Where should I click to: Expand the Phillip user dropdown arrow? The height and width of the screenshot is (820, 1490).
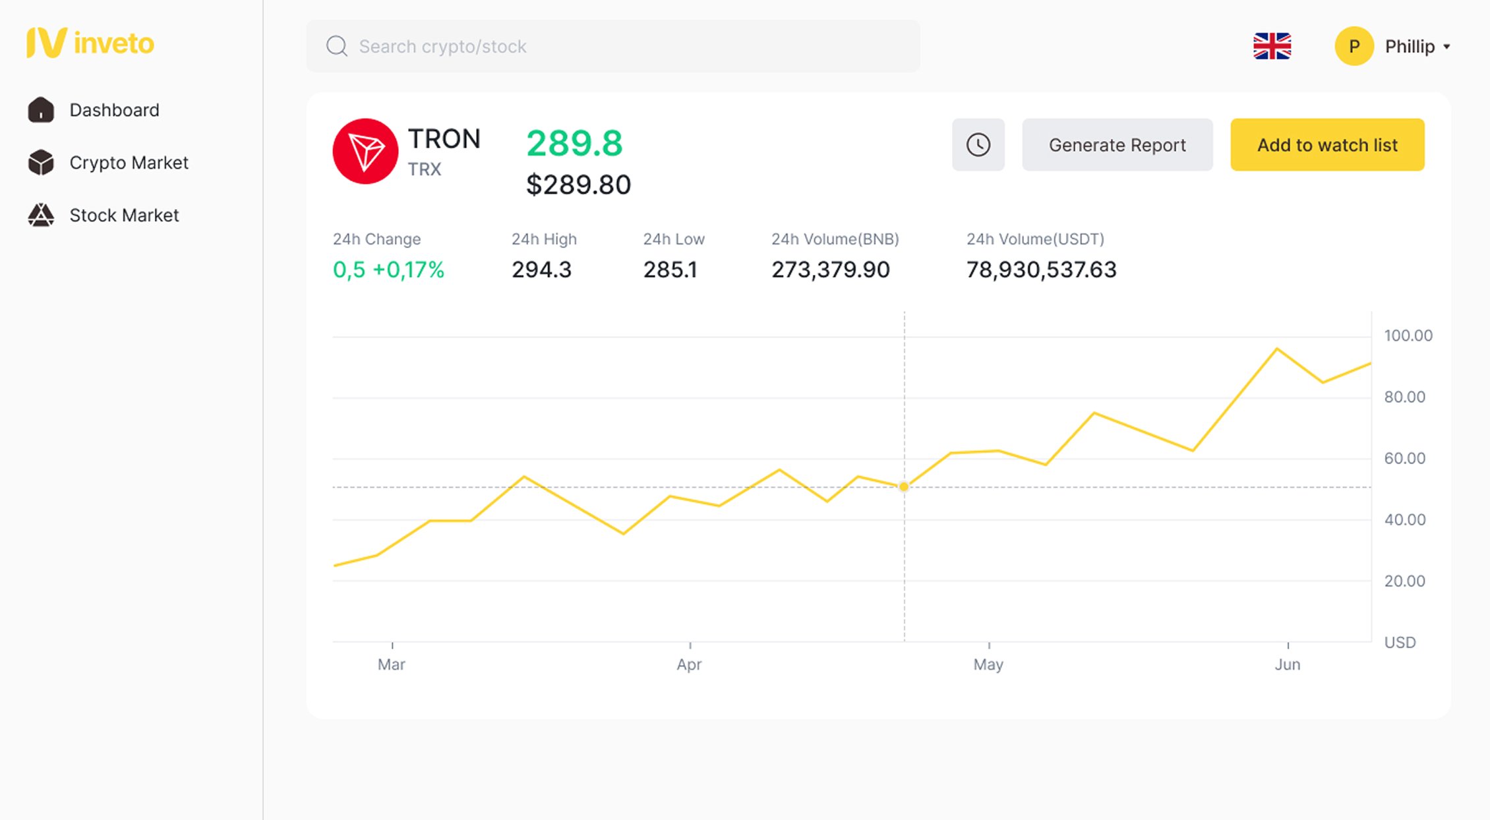[x=1446, y=47]
